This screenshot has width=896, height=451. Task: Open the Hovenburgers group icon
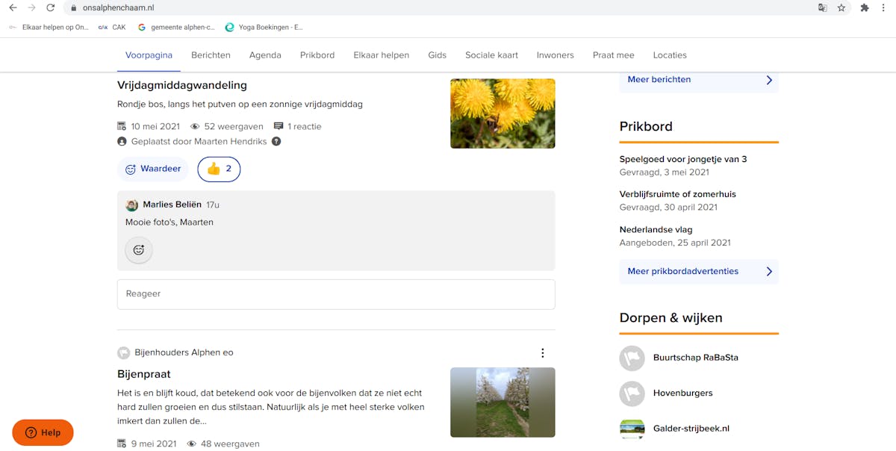coord(632,394)
